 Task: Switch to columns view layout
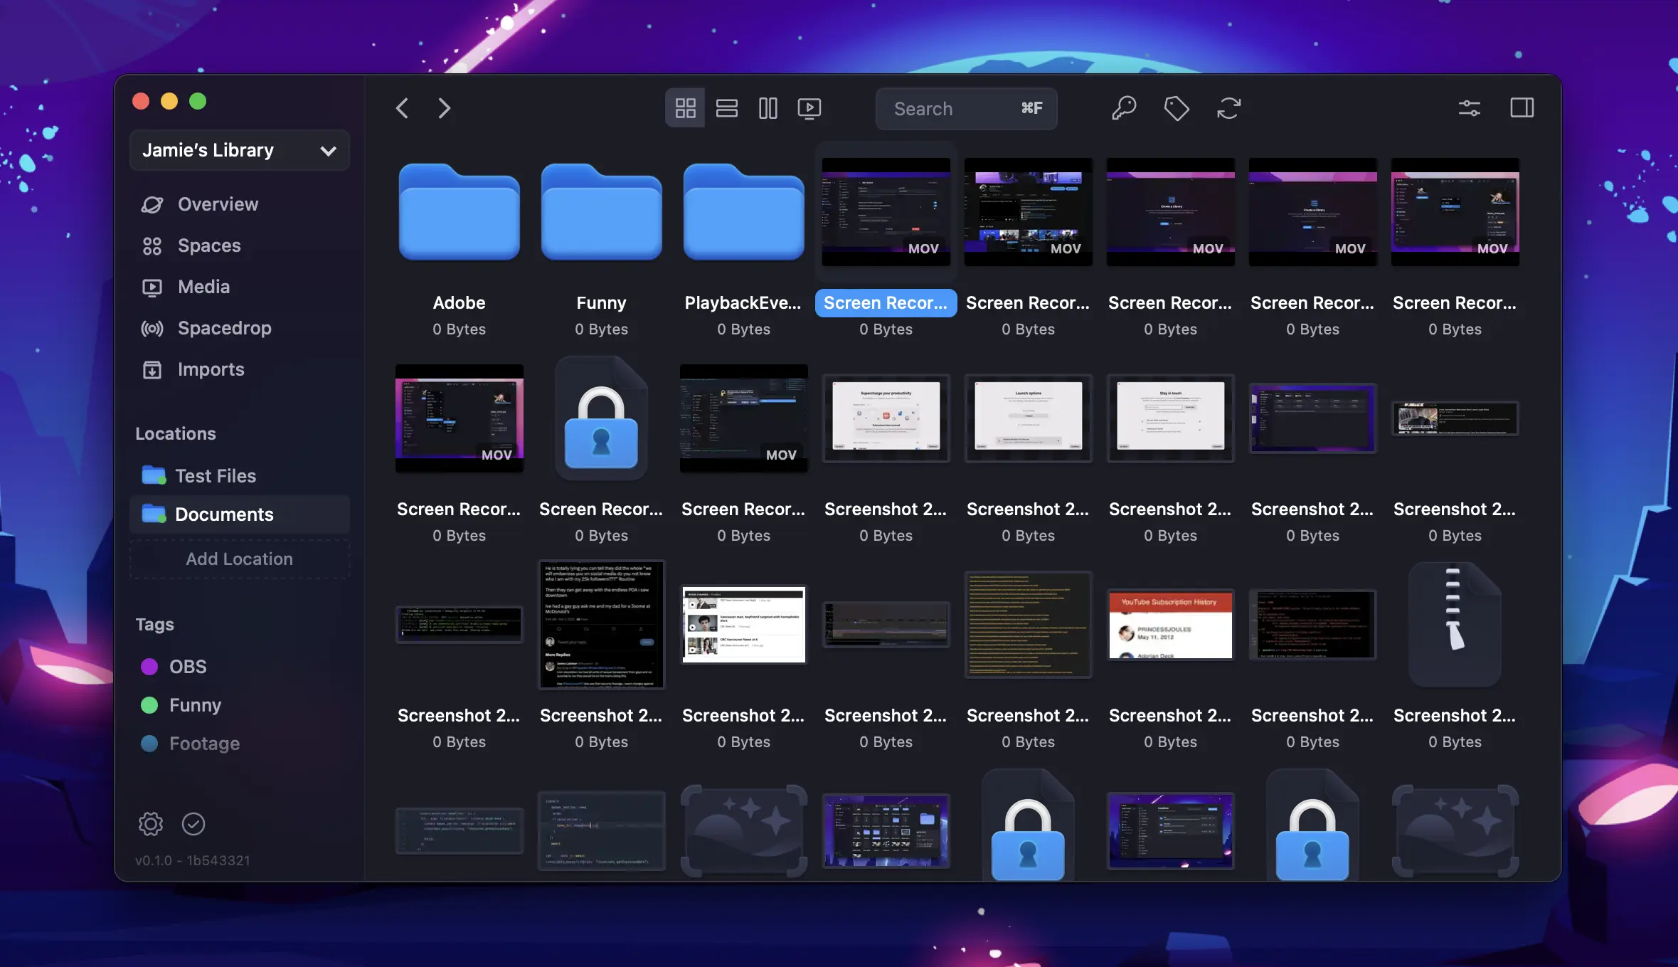(x=768, y=108)
